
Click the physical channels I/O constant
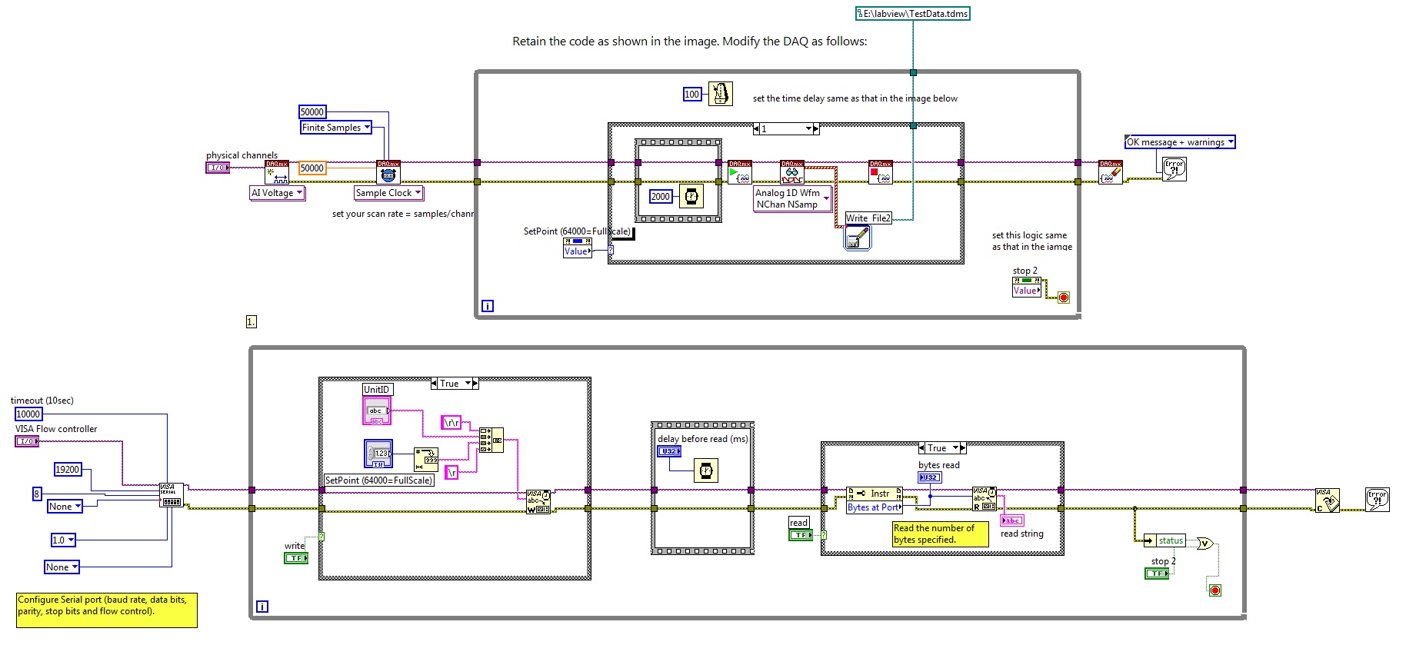pos(218,167)
